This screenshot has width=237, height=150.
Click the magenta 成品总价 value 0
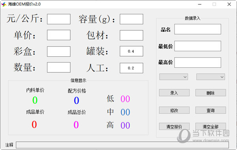pyautogui.click(x=76, y=125)
